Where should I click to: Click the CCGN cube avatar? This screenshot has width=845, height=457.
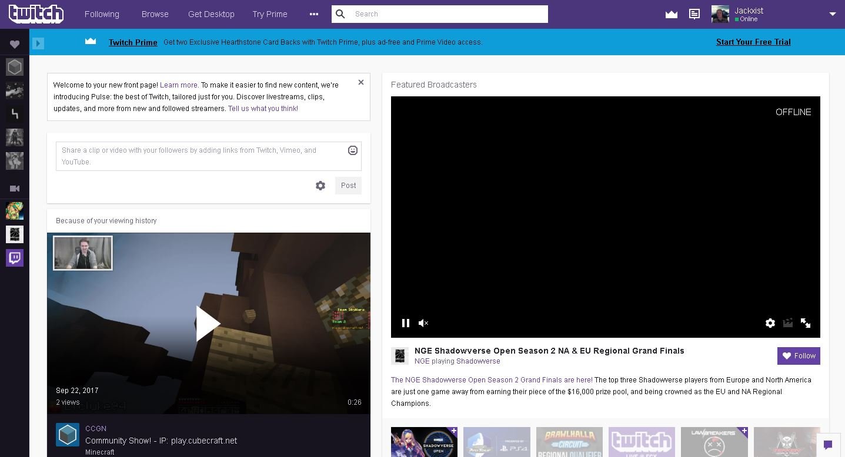coord(68,435)
